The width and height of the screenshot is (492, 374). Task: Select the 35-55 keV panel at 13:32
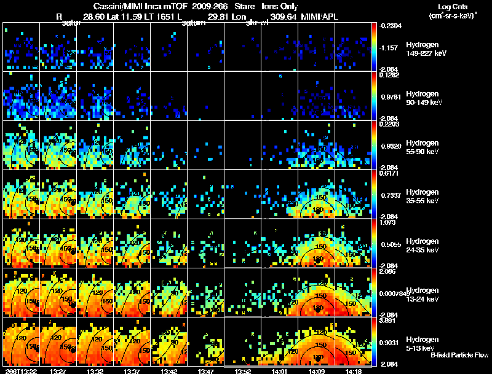pyautogui.click(x=95, y=194)
